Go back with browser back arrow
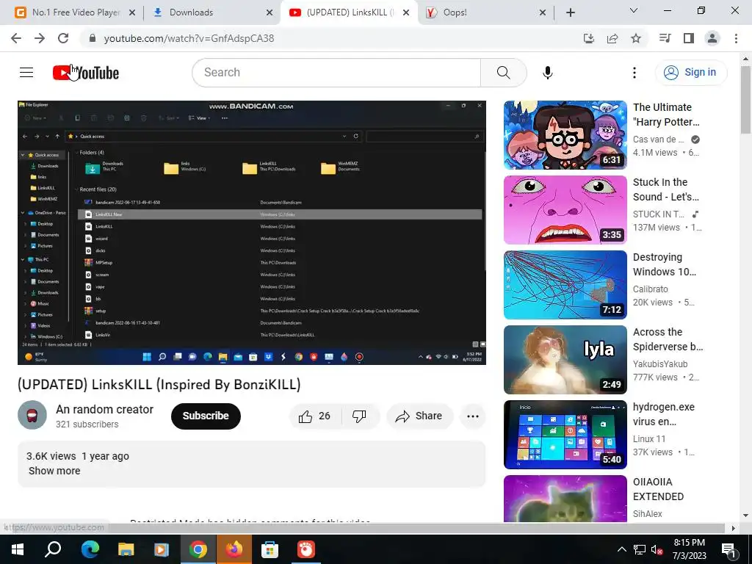Screen dimensions: 752x564 tap(16, 38)
